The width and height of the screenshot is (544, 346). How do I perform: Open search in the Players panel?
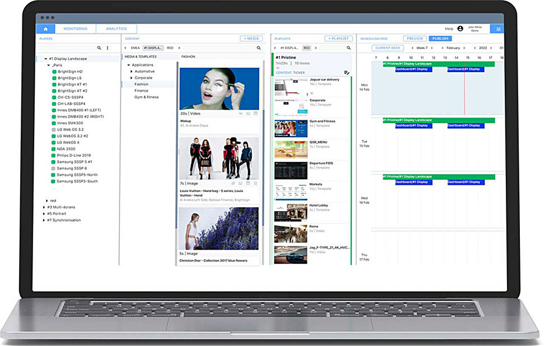pyautogui.click(x=100, y=48)
